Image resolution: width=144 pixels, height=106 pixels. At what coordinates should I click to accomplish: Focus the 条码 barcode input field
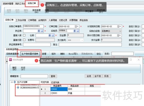pos(122,54)
